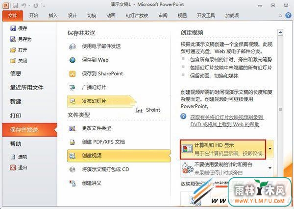The width and height of the screenshot is (294, 209).
Task: Click the Save icon in backstage menu
Action: 13,28
